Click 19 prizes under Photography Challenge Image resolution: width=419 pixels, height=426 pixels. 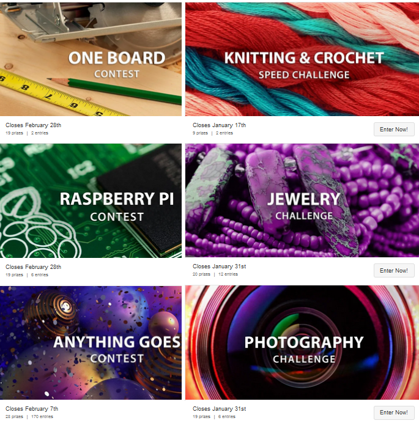click(201, 417)
